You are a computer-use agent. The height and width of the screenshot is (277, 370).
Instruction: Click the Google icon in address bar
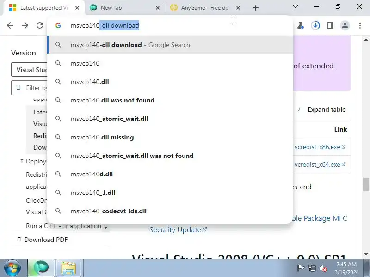pos(58,25)
